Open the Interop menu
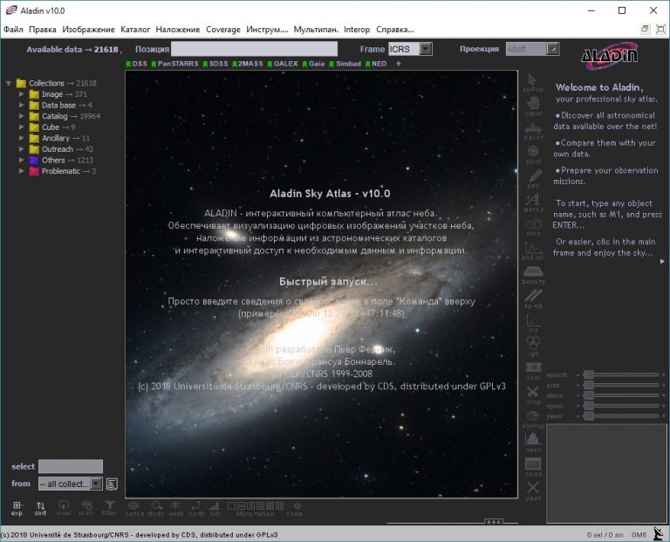Image resolution: width=670 pixels, height=542 pixels. [357, 30]
